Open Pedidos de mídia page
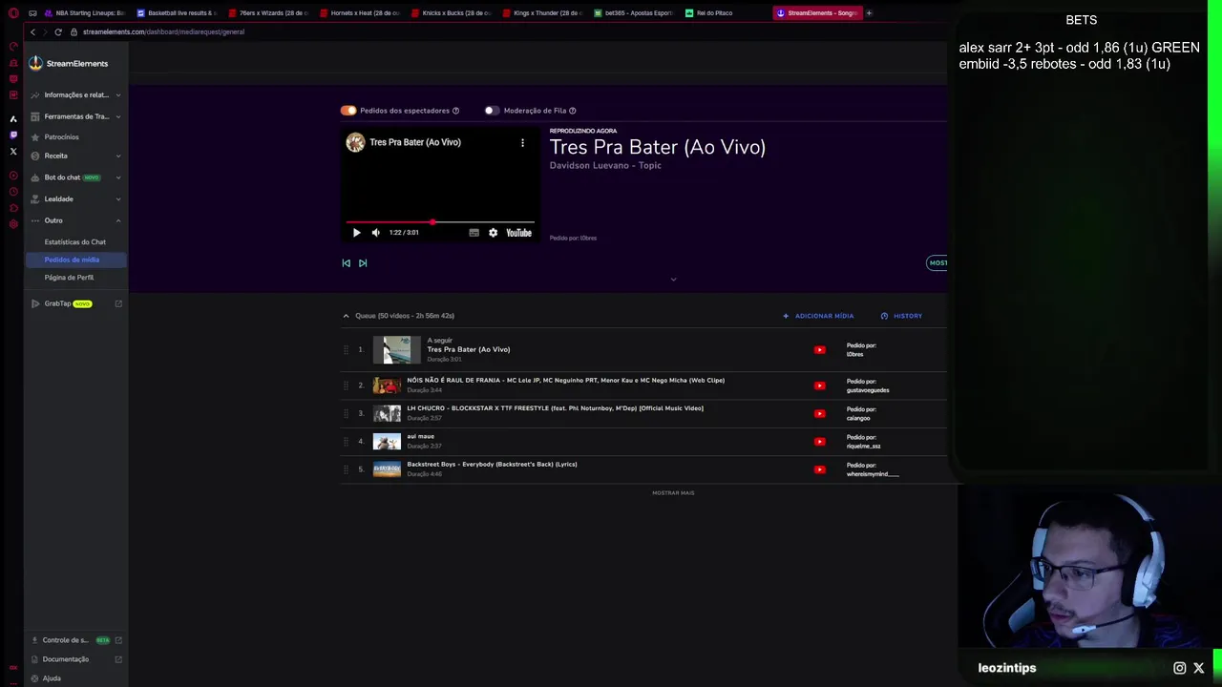This screenshot has height=687, width=1222. coord(75,260)
